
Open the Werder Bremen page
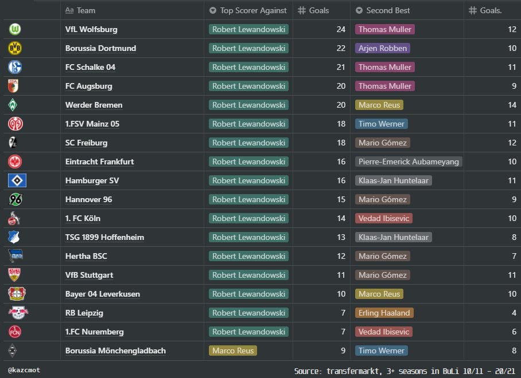point(94,105)
